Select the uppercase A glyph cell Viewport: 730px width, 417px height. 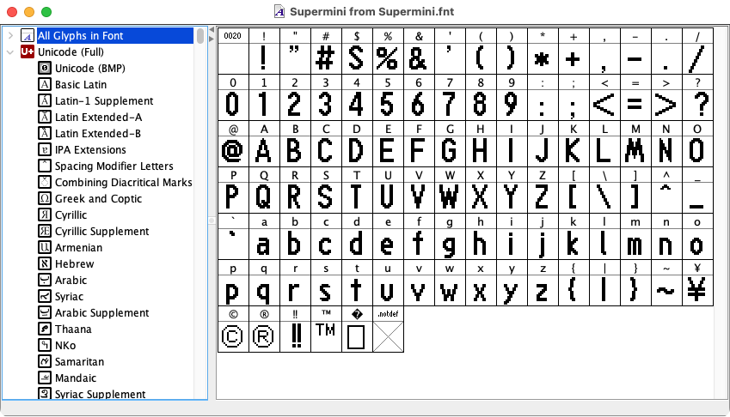point(264,144)
